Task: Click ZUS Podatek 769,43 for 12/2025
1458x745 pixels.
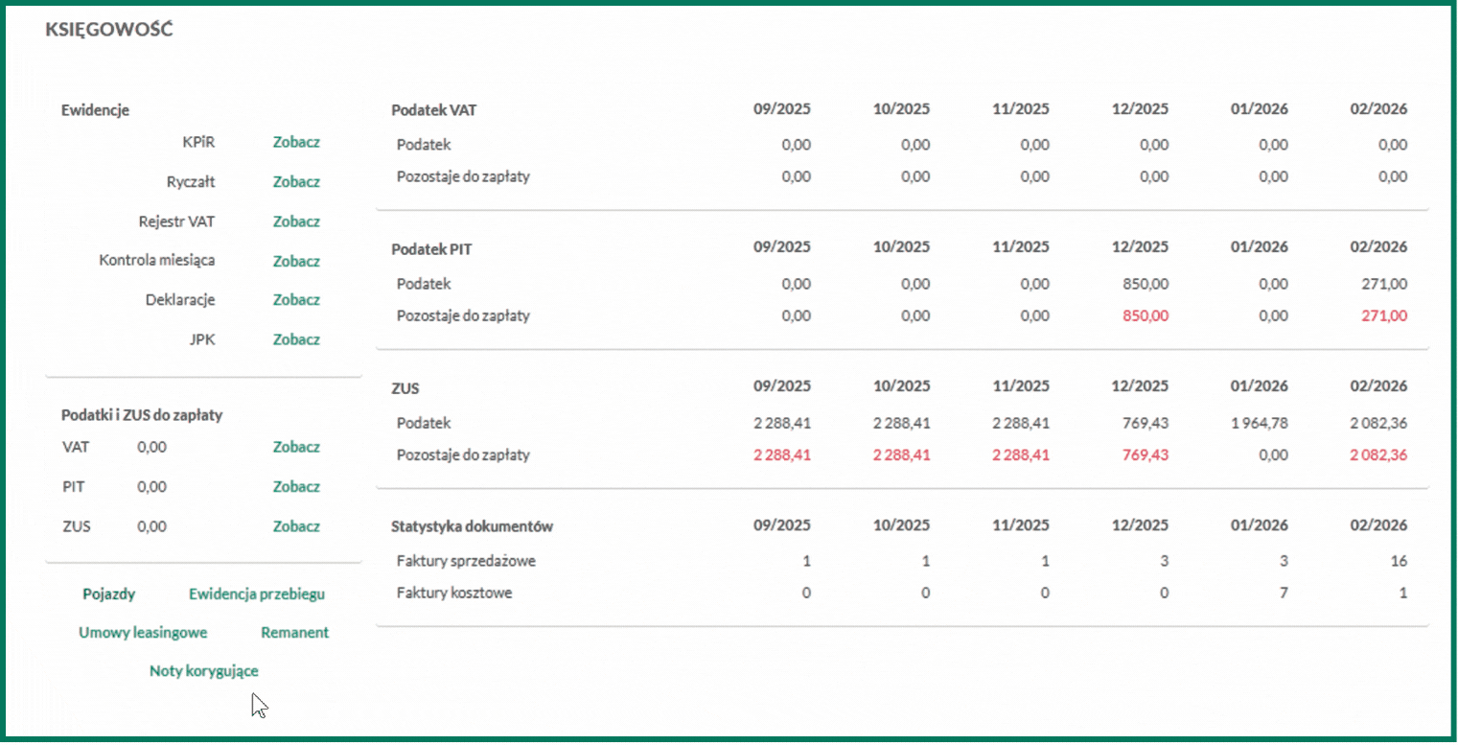Action: 1146,424
